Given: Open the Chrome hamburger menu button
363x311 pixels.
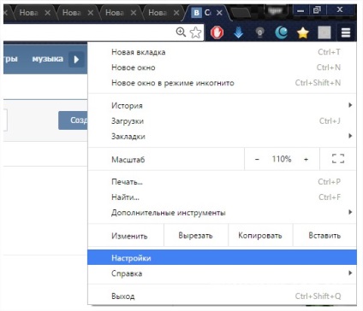Looking at the screenshot, I should pyautogui.click(x=346, y=32).
